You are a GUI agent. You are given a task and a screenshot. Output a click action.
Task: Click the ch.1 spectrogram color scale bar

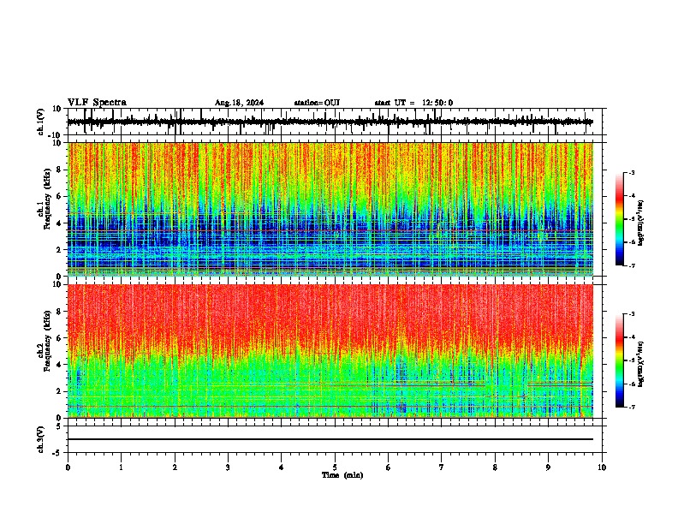point(620,219)
